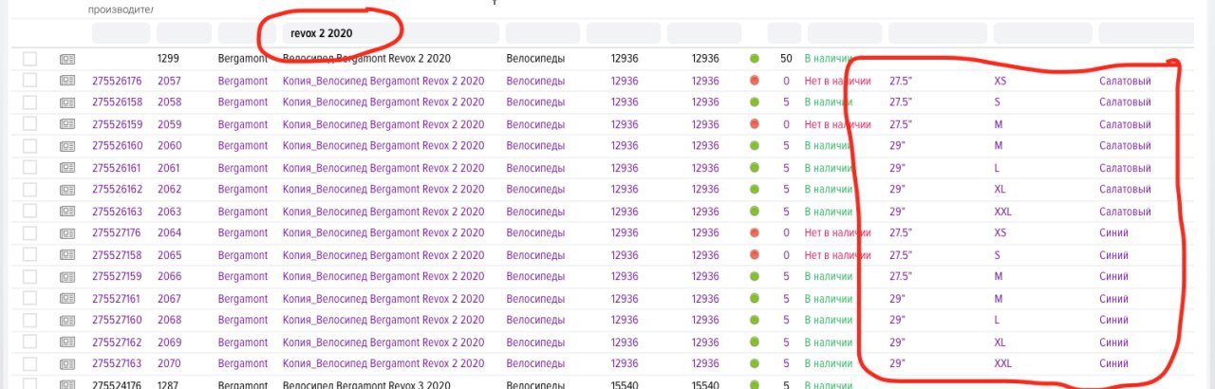Open product link 275527160
Screen dimensions: 1215x389
[118, 321]
